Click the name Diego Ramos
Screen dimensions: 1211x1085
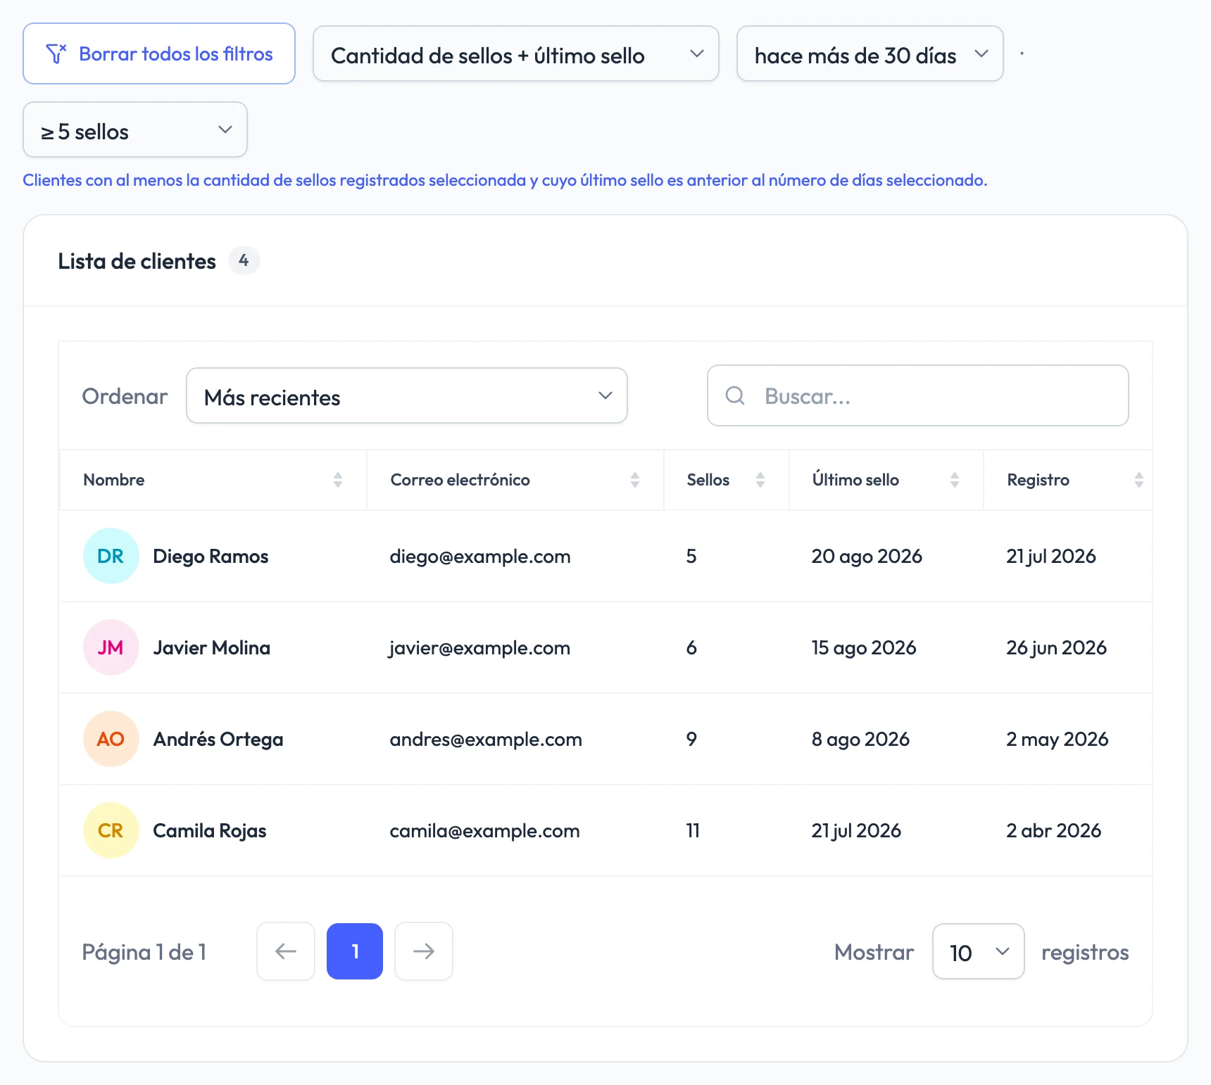(x=211, y=557)
